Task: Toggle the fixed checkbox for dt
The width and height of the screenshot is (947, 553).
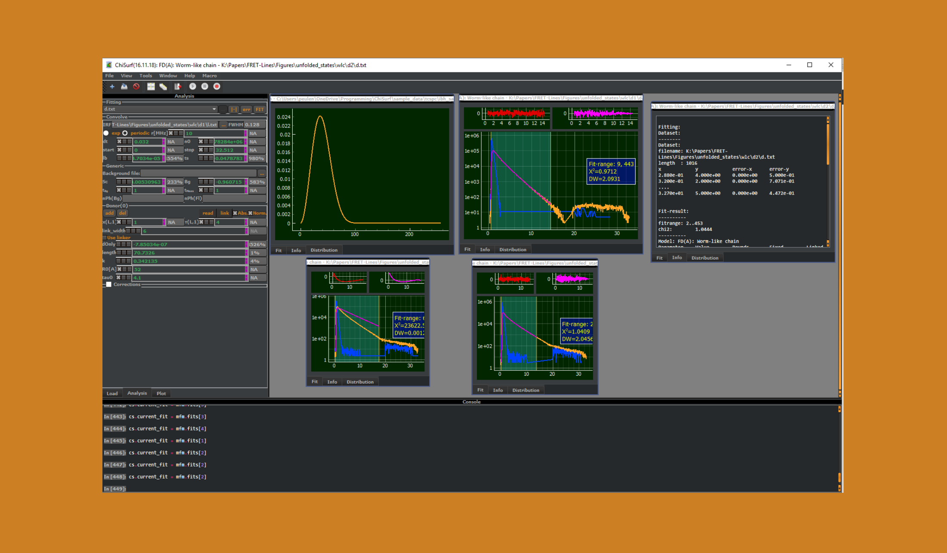Action: [x=120, y=142]
